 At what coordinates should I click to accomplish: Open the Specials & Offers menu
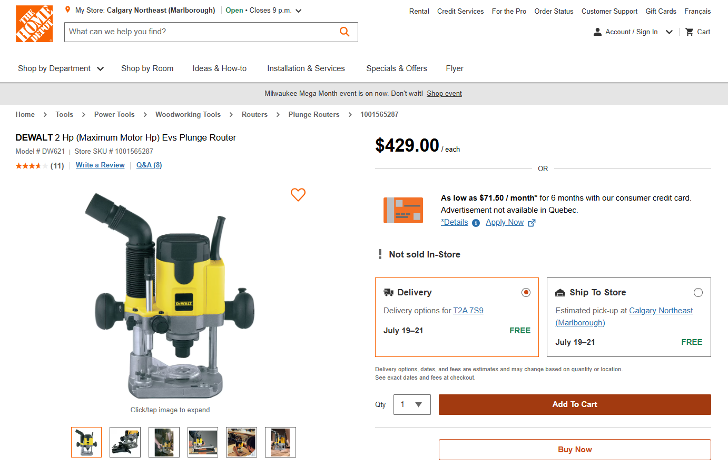click(397, 68)
